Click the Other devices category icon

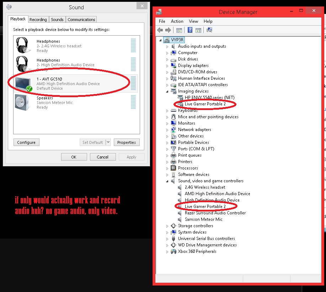point(173,136)
